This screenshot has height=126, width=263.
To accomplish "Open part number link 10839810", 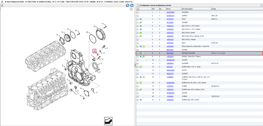I will pyautogui.click(x=170, y=57).
